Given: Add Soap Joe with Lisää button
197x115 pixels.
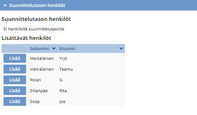Looking at the screenshot, I should tap(15, 101).
